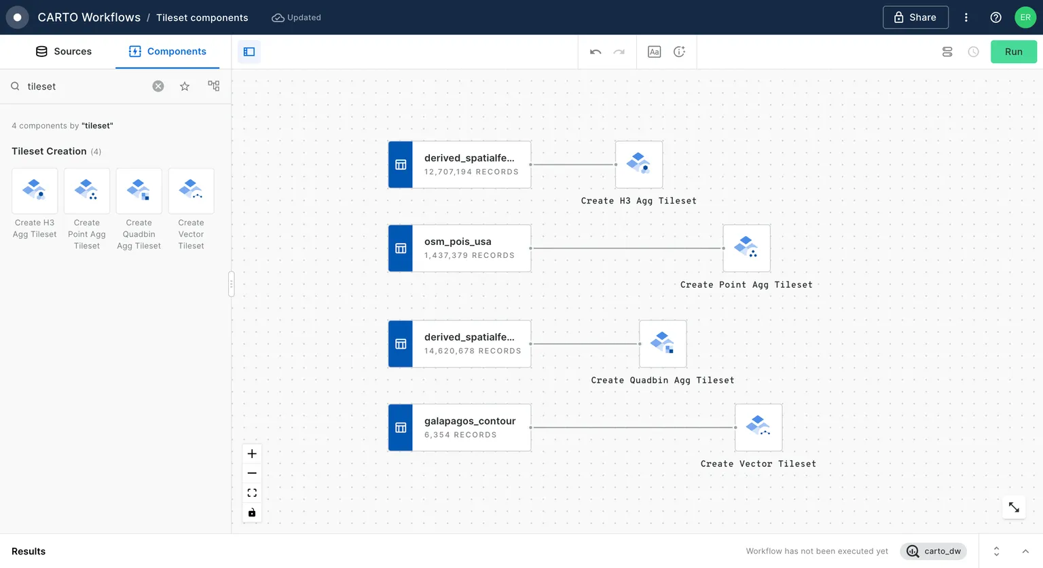1043x568 pixels.
Task: Run the workflow
Action: tap(1013, 51)
